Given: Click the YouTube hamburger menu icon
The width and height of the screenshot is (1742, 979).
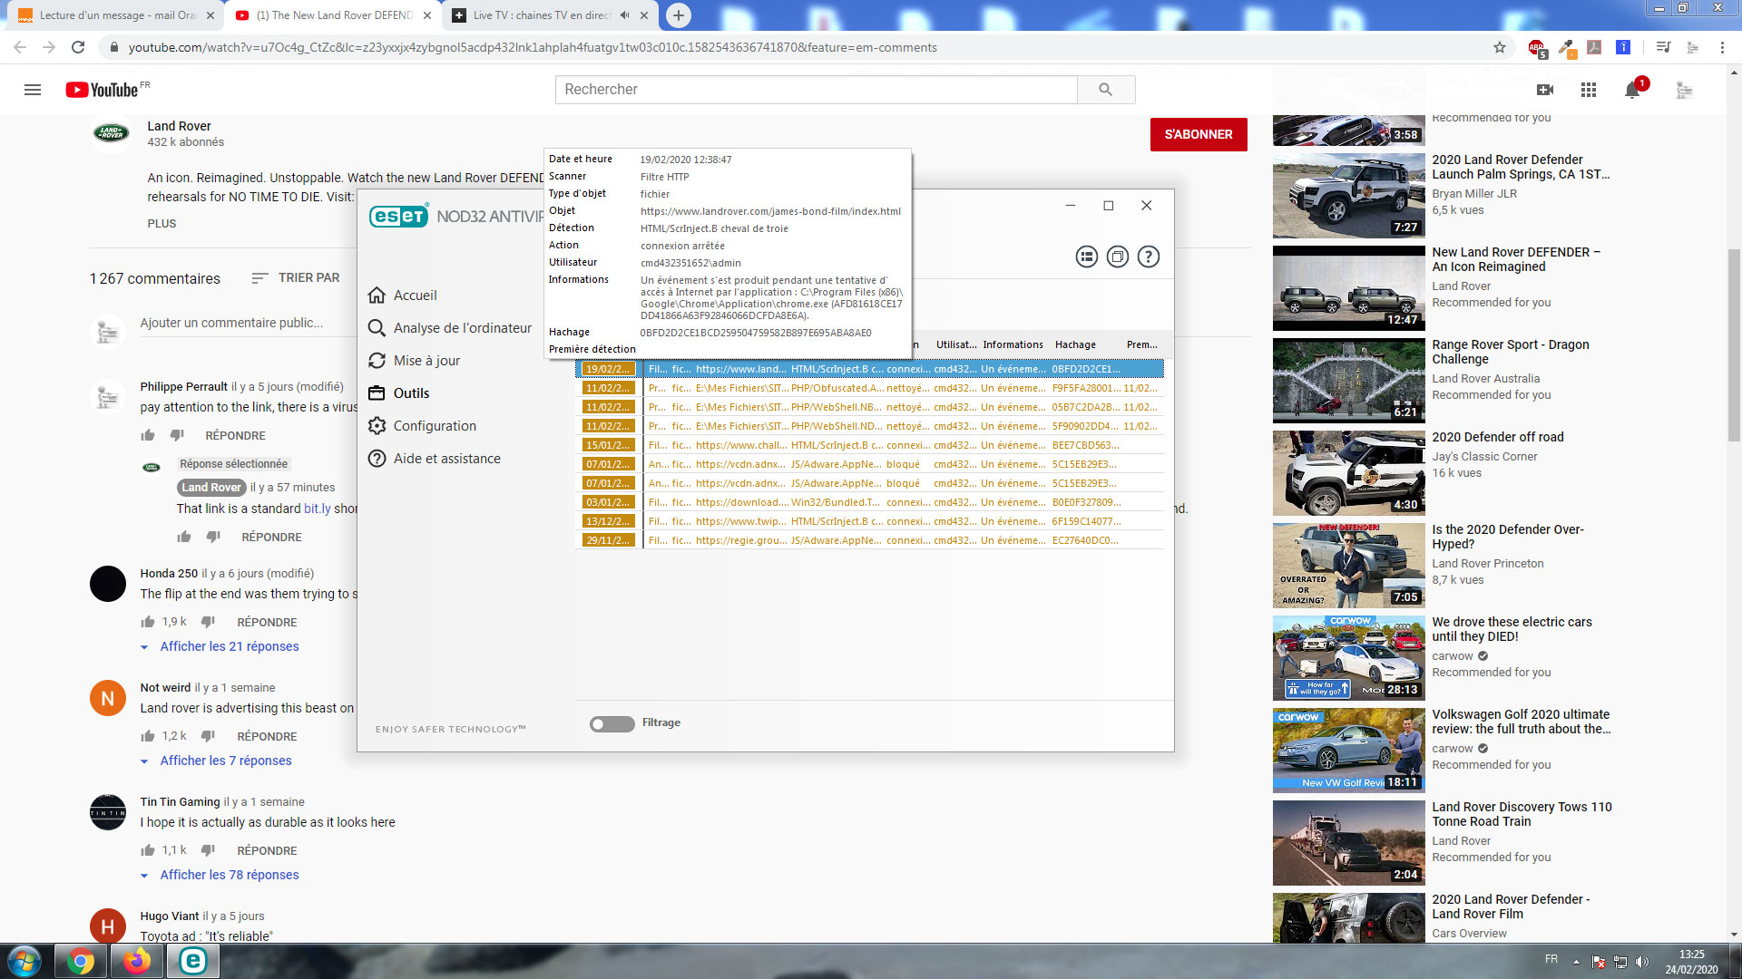Looking at the screenshot, I should pyautogui.click(x=33, y=90).
